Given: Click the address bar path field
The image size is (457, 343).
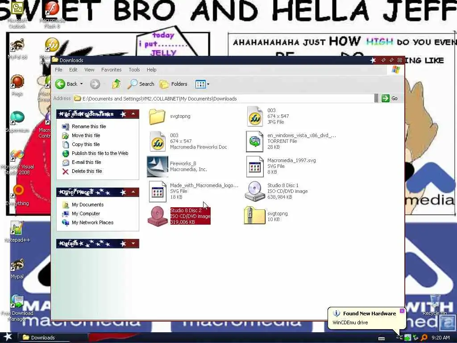Looking at the screenshot, I should tap(224, 99).
